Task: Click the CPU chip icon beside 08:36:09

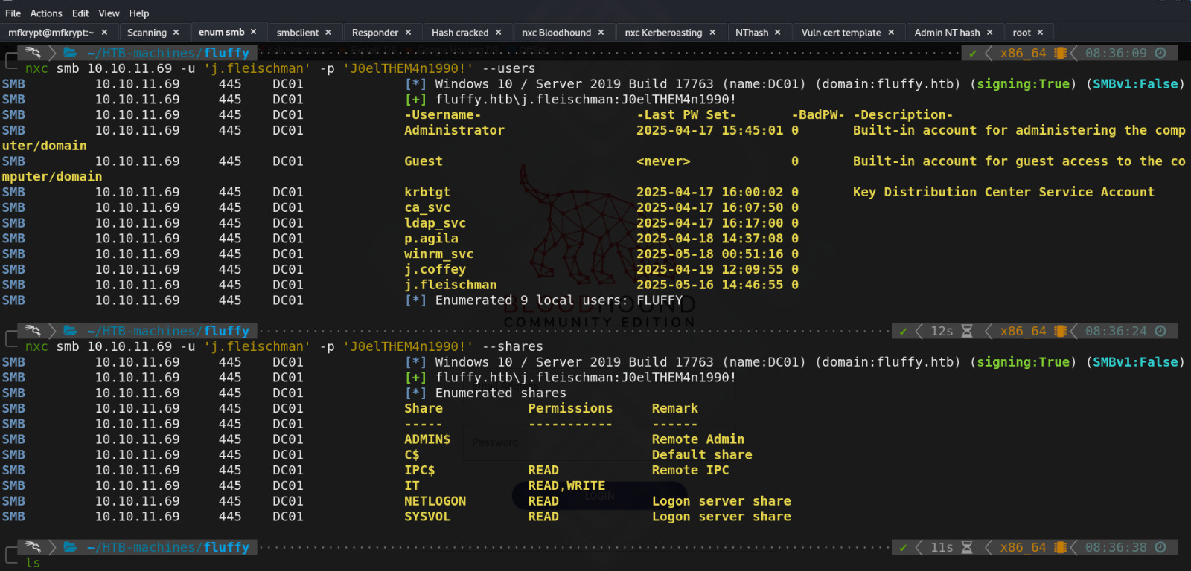Action: click(x=1061, y=53)
